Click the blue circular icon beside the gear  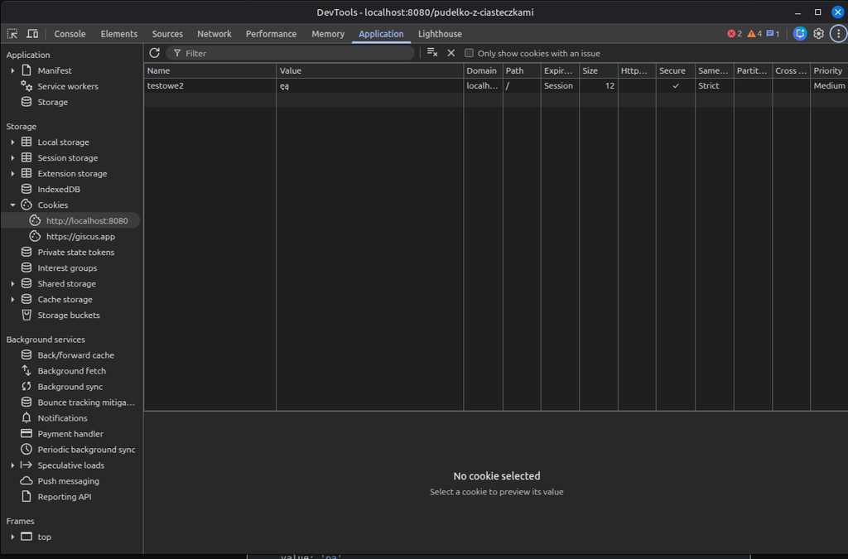pos(799,33)
